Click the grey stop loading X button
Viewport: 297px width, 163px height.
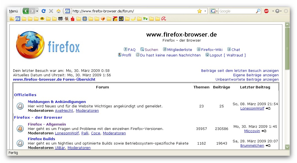(x=51, y=11)
